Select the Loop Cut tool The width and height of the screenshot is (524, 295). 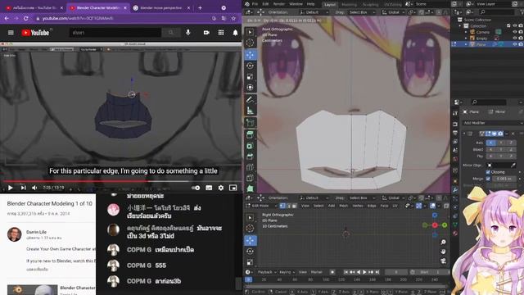[250, 167]
